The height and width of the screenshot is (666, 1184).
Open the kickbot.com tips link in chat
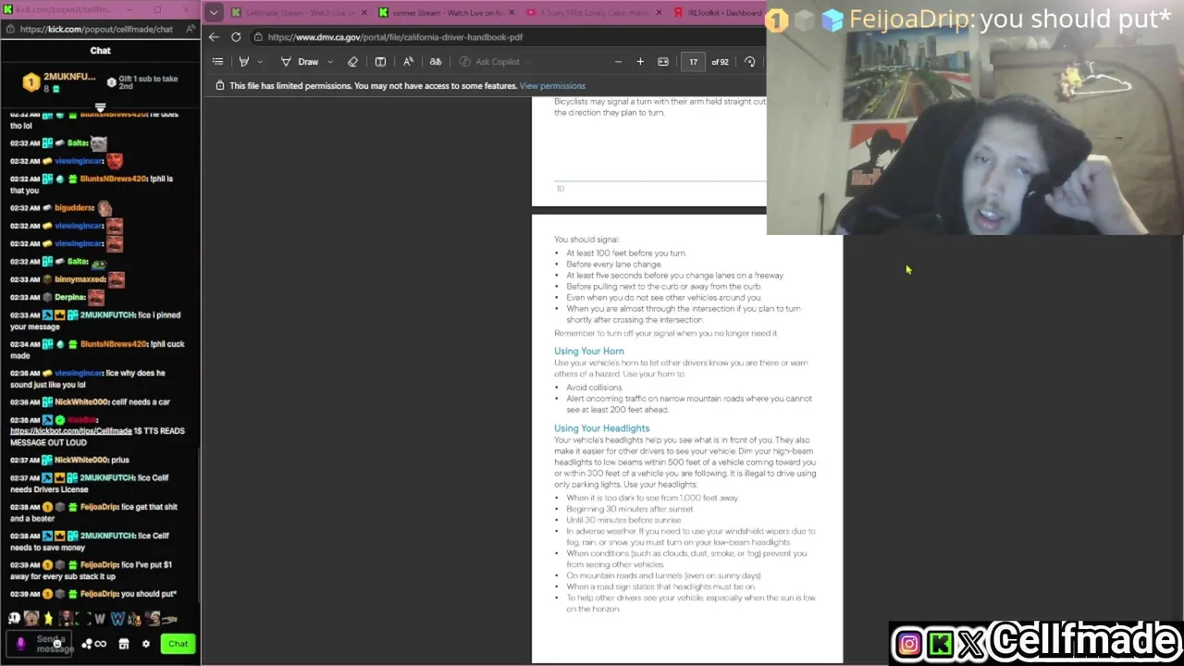(x=71, y=431)
